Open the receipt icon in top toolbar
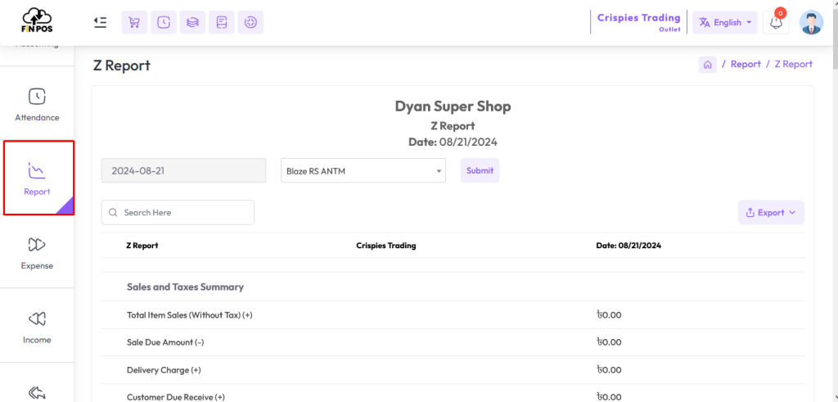The width and height of the screenshot is (838, 402). (x=221, y=23)
